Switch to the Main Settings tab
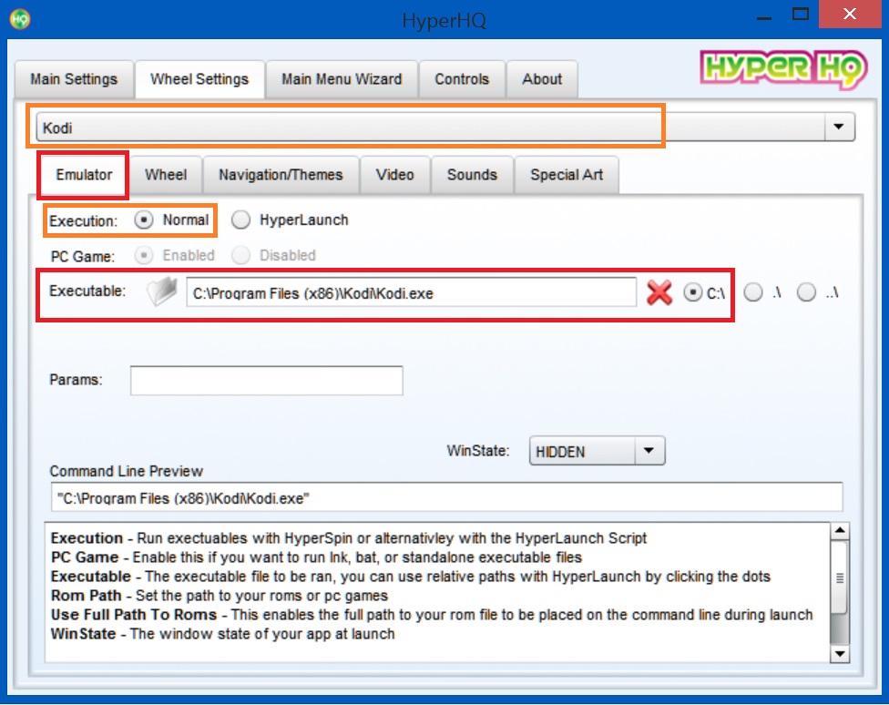This screenshot has height=705, width=889. tap(74, 79)
